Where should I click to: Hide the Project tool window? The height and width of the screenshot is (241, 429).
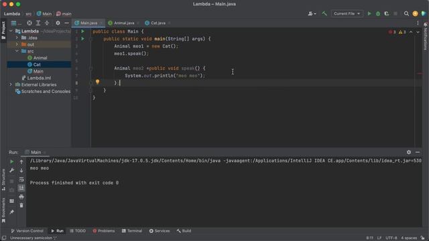coord(66,23)
